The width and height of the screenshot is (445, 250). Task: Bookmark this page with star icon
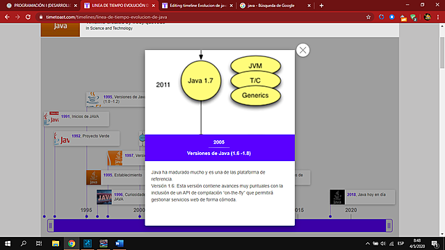(369, 17)
